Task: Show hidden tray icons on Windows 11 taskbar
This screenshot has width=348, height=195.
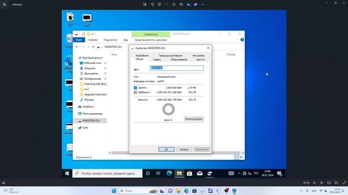Action: tap(301, 191)
